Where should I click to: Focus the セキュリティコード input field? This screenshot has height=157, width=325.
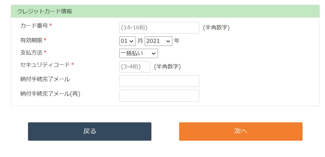tap(135, 67)
